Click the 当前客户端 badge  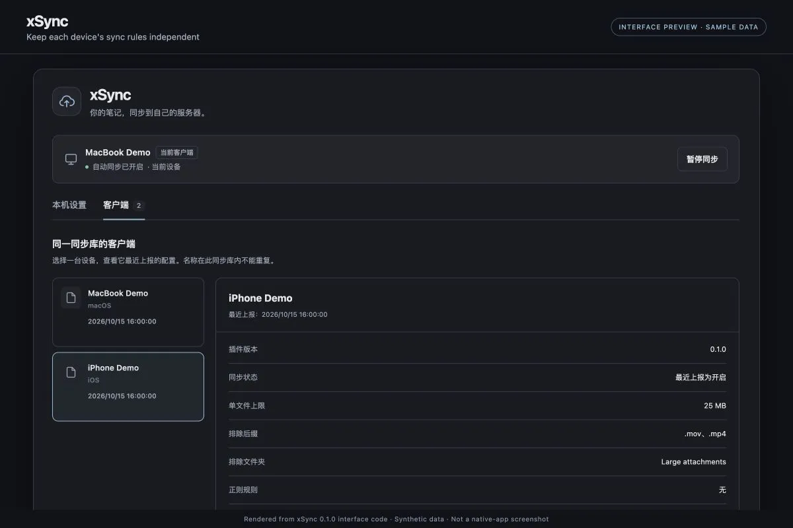coord(176,152)
